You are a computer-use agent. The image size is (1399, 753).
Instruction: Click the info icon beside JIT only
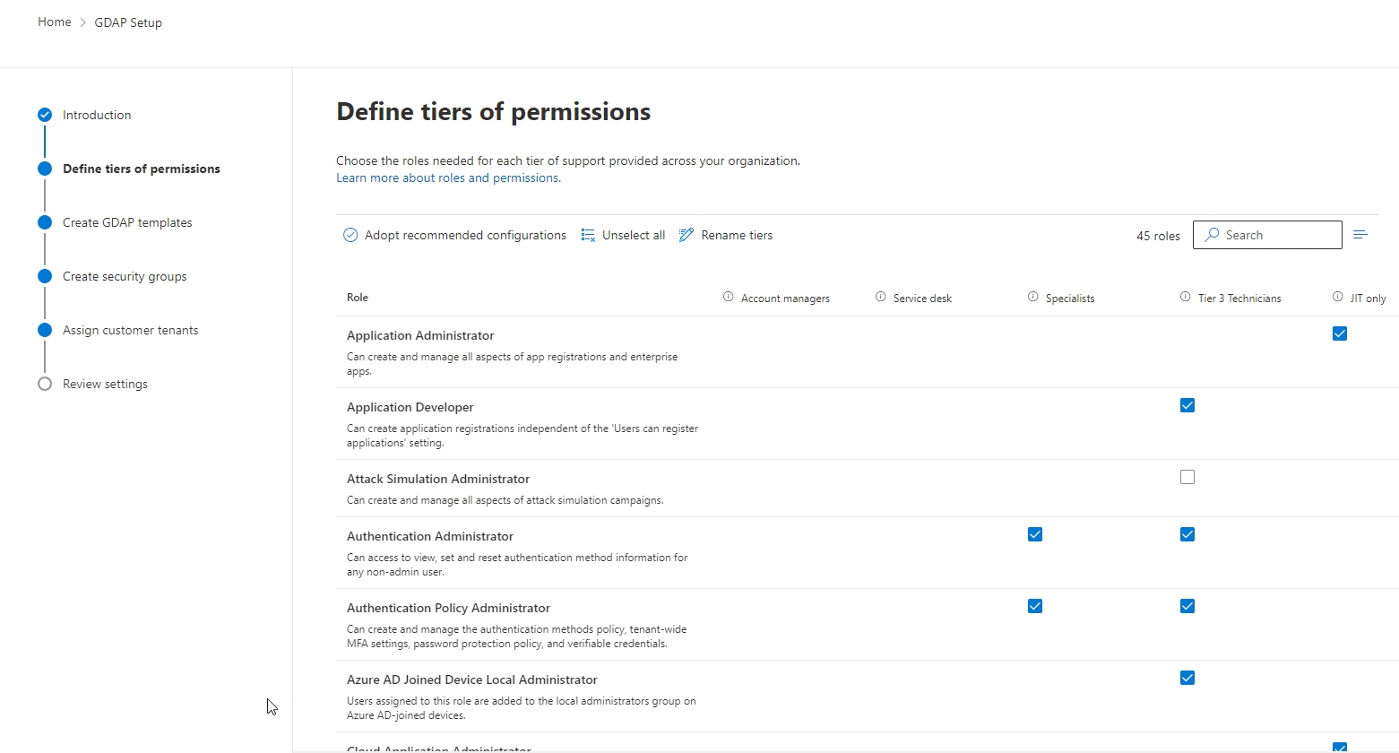1337,297
